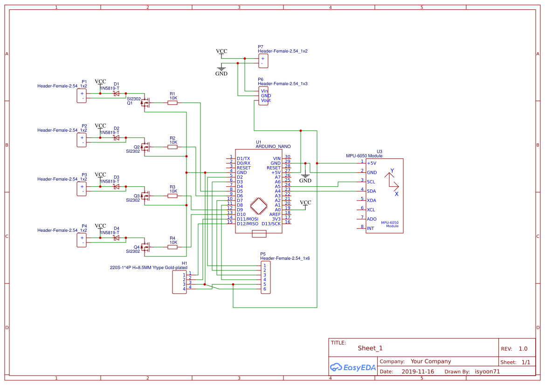The width and height of the screenshot is (545, 385).
Task: Select the D2 diode symbol
Action: pos(117,138)
